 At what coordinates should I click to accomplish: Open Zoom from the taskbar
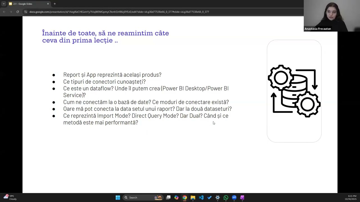pos(234,198)
